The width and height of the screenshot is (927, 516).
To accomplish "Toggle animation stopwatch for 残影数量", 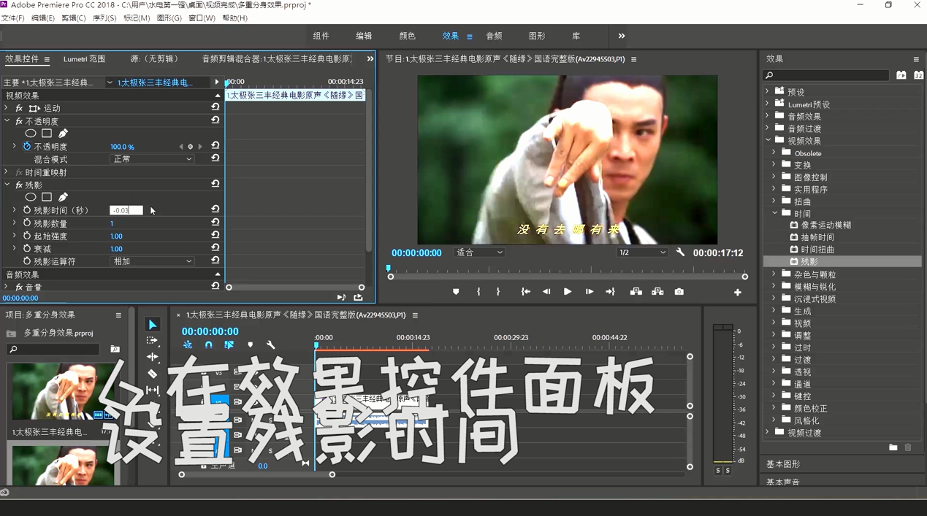I will tap(27, 223).
